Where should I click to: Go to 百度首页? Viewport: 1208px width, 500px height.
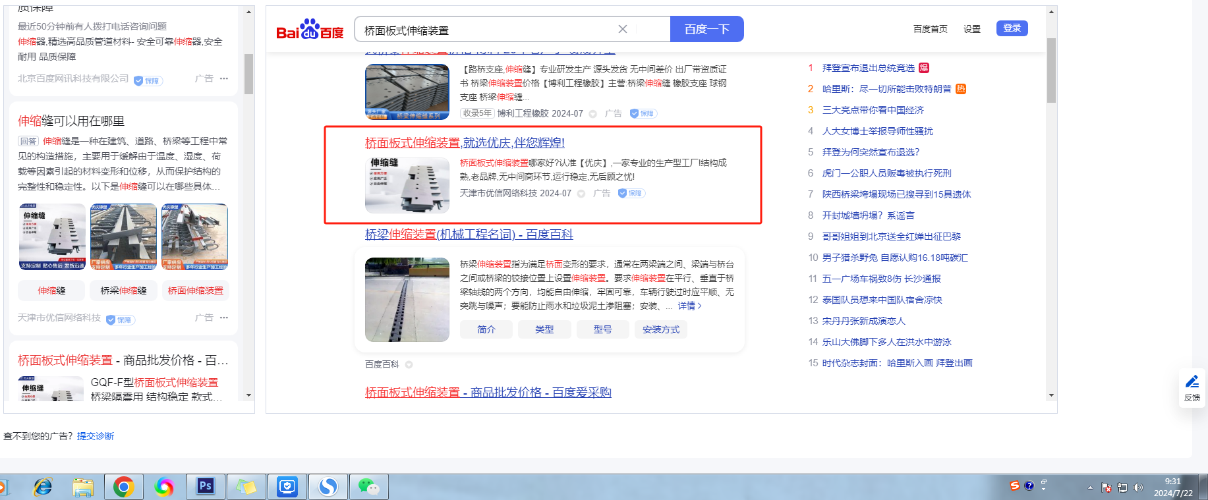pyautogui.click(x=930, y=29)
